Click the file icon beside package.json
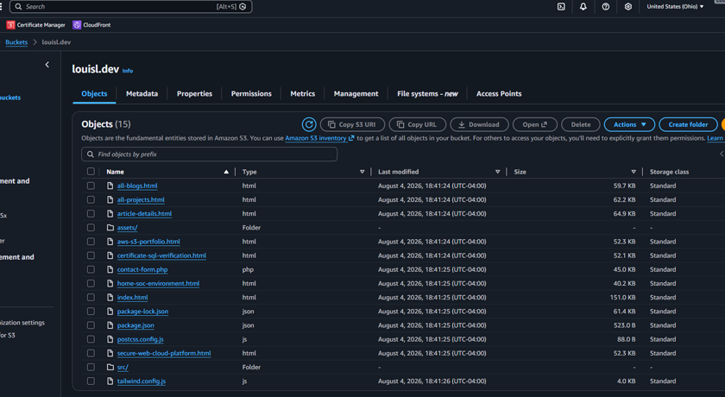The width and height of the screenshot is (725, 397). pos(110,325)
